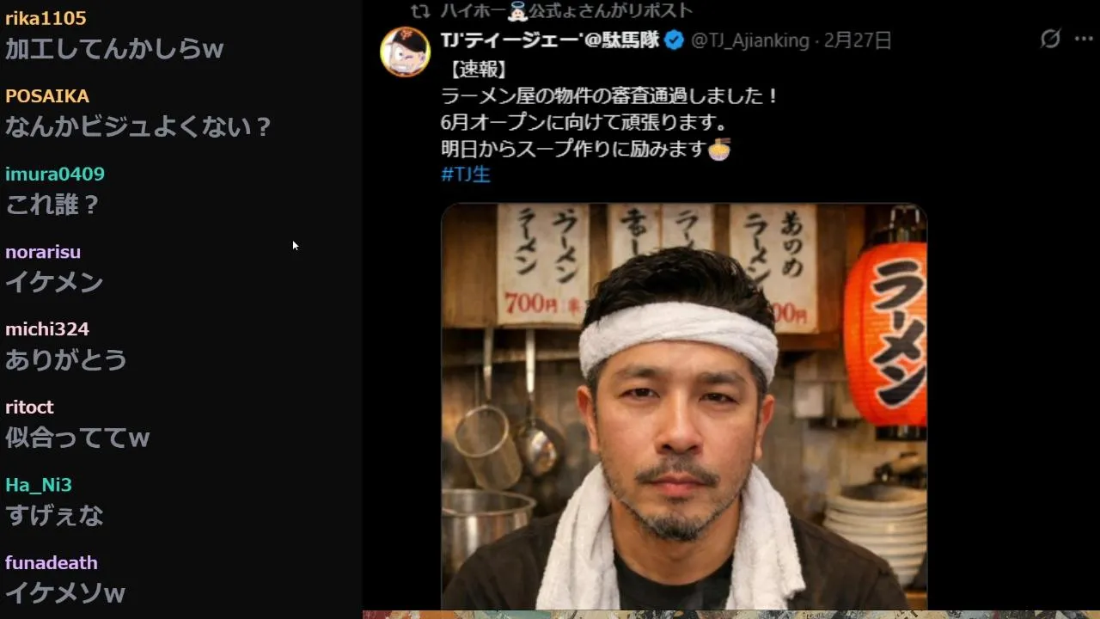Select chat username funadeath

[x=52, y=562]
